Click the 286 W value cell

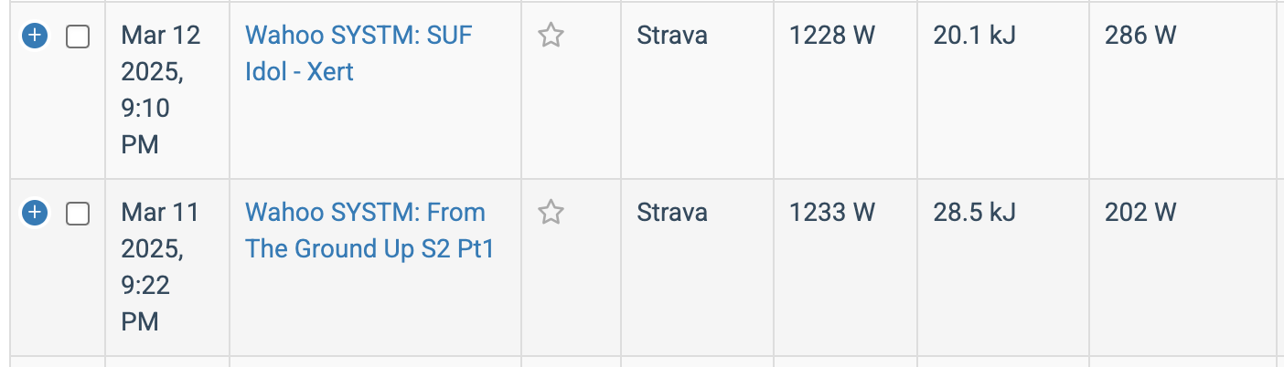click(x=1140, y=36)
